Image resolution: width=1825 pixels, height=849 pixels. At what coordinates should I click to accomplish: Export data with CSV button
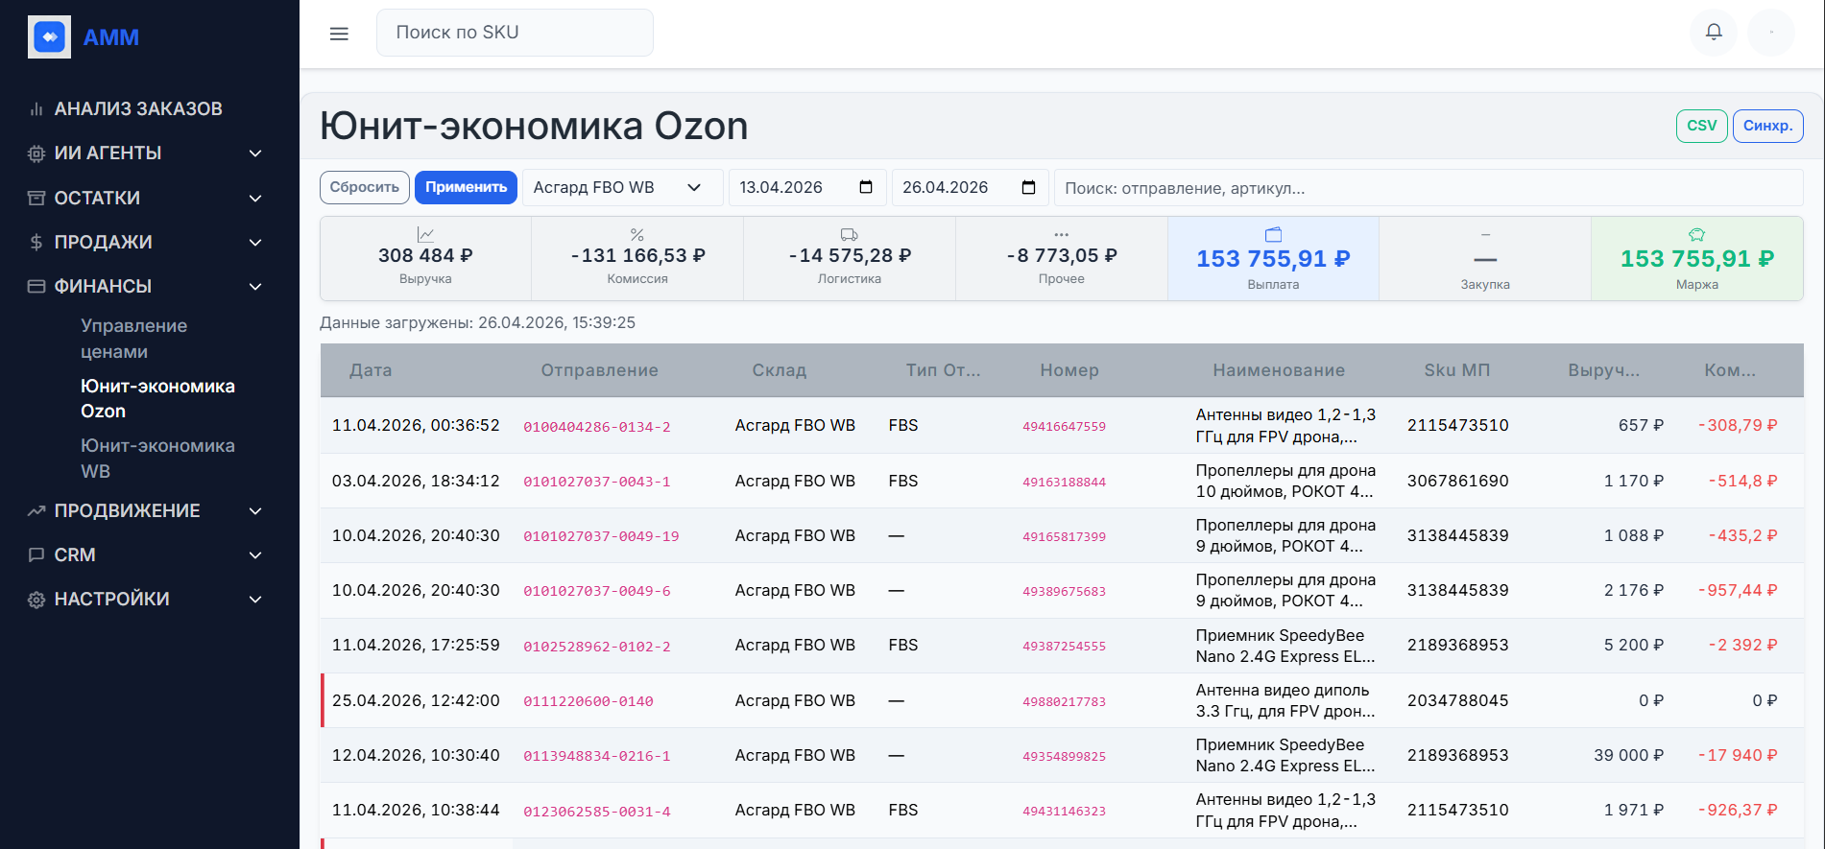pyautogui.click(x=1701, y=126)
